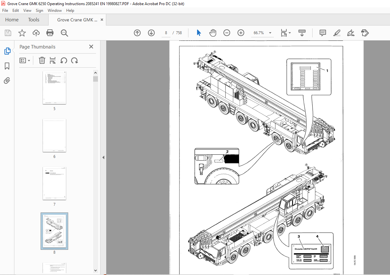Open the Find text magnifier
The height and width of the screenshot is (275, 390).
coord(64,33)
